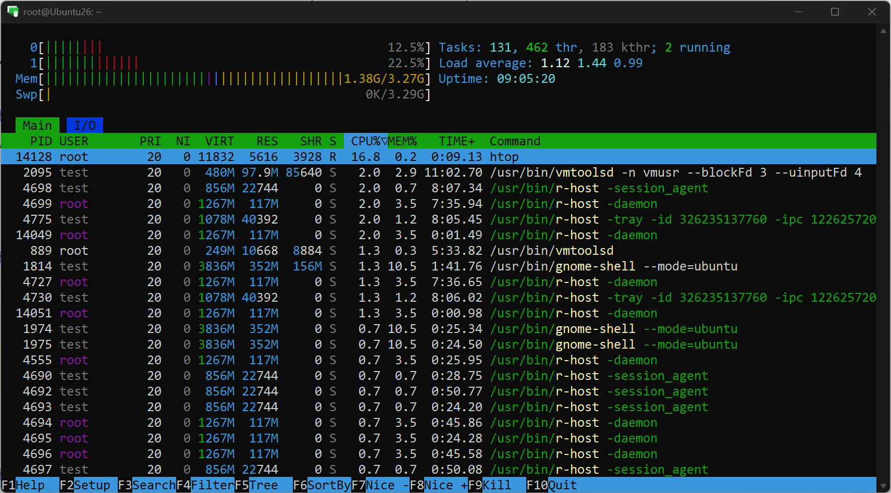The image size is (891, 493).
Task: Click CPU 1 usage meter bar
Action: point(230,63)
